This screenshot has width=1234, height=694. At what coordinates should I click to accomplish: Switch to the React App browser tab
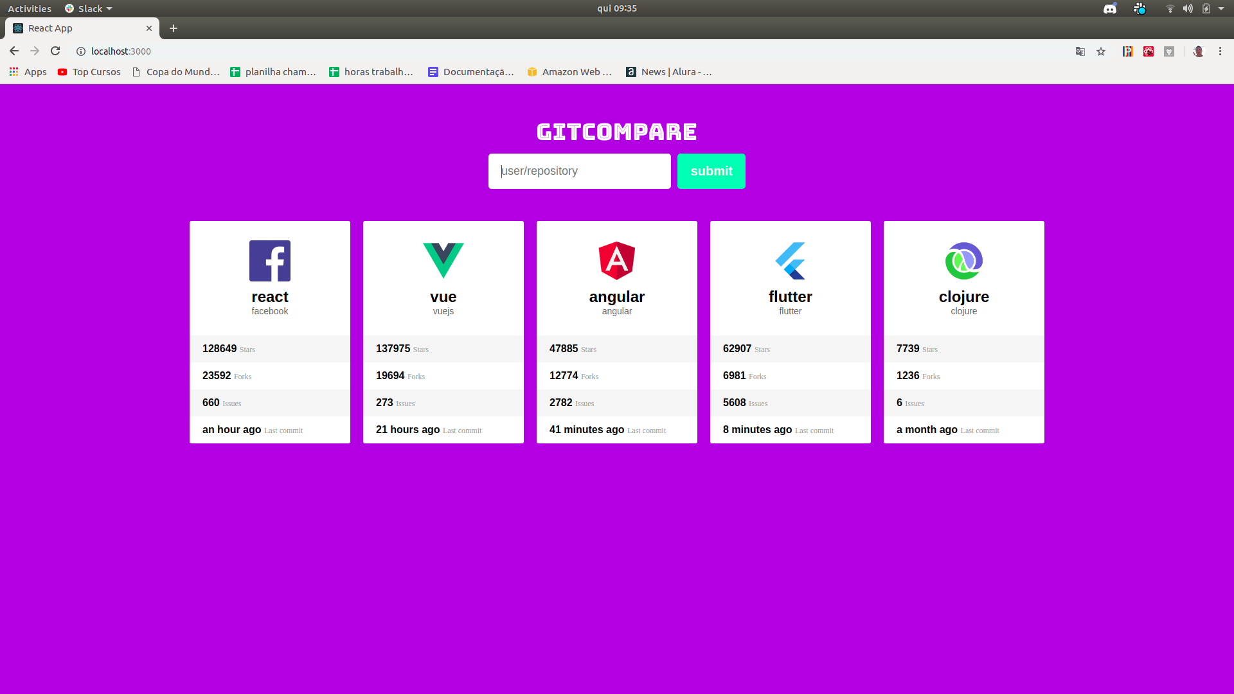(x=71, y=28)
